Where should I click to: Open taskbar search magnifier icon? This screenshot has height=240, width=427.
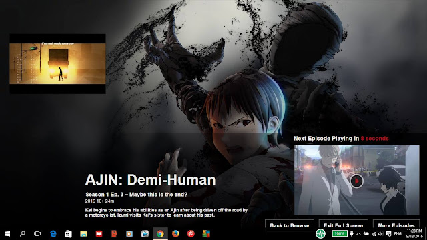(23, 234)
